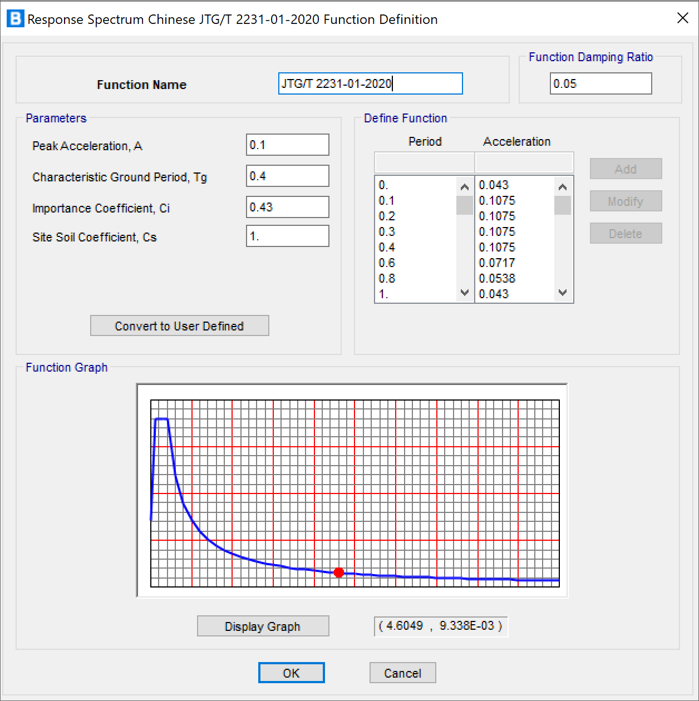Edit the Site Soil Coefficient Cs field
Image resolution: width=699 pixels, height=701 pixels.
coord(287,236)
